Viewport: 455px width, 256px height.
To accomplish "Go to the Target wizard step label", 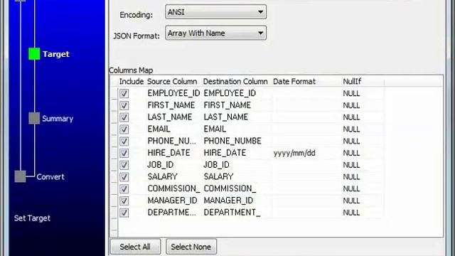I will click(x=56, y=54).
